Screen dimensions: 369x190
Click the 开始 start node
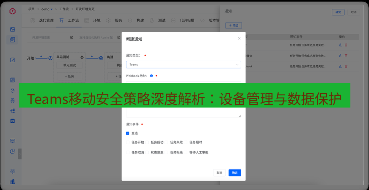[31, 58]
